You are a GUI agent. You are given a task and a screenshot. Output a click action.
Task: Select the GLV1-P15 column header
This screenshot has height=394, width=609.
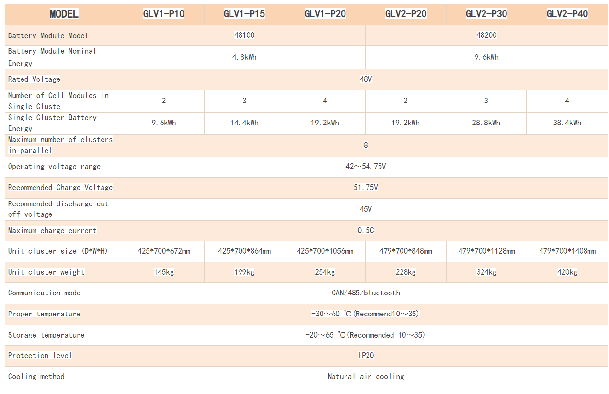[x=244, y=14]
